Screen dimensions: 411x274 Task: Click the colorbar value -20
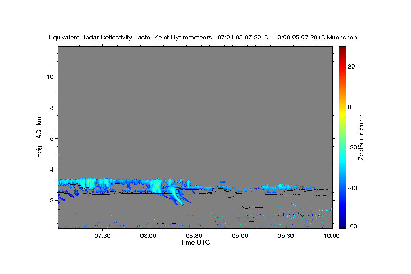pyautogui.click(x=352, y=147)
